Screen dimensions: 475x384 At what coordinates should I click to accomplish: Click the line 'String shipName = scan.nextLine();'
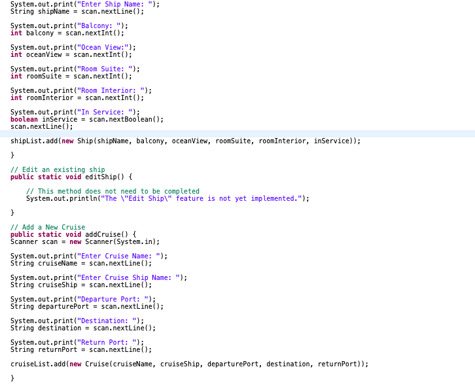pos(77,12)
